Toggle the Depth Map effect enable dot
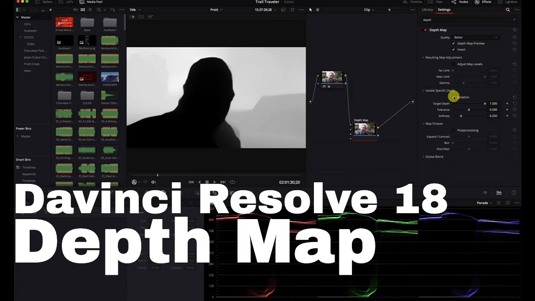This screenshot has width=535, height=301. point(425,30)
